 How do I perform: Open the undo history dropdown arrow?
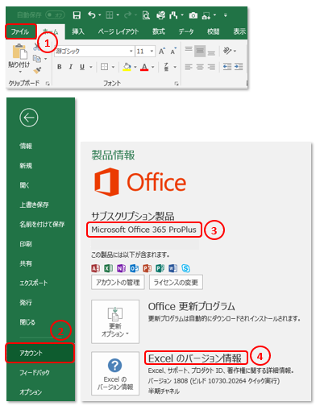click(x=100, y=15)
